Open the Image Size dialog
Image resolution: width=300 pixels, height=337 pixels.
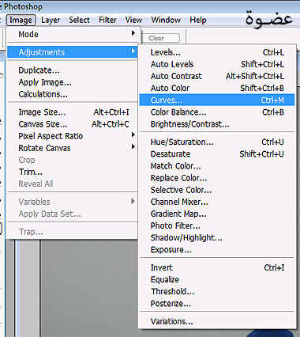[x=73, y=112]
